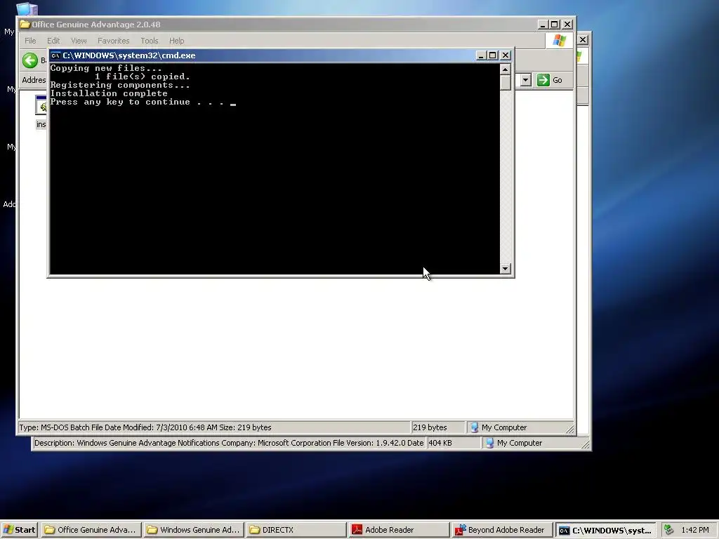Maximize the cmd.exe window

coord(493,55)
